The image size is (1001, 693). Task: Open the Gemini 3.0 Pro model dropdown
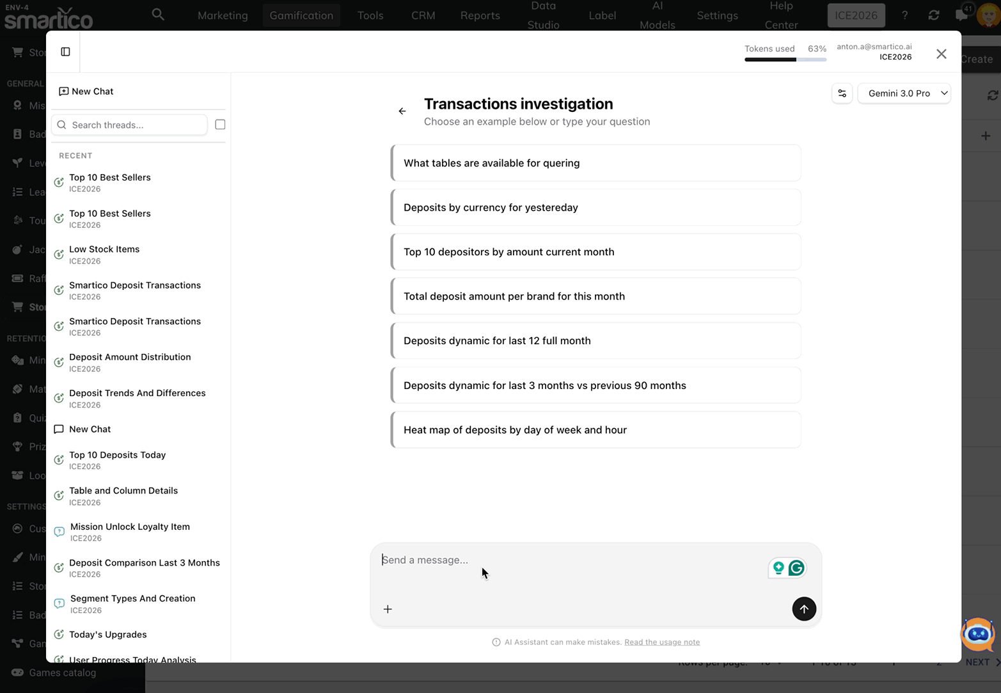point(904,93)
